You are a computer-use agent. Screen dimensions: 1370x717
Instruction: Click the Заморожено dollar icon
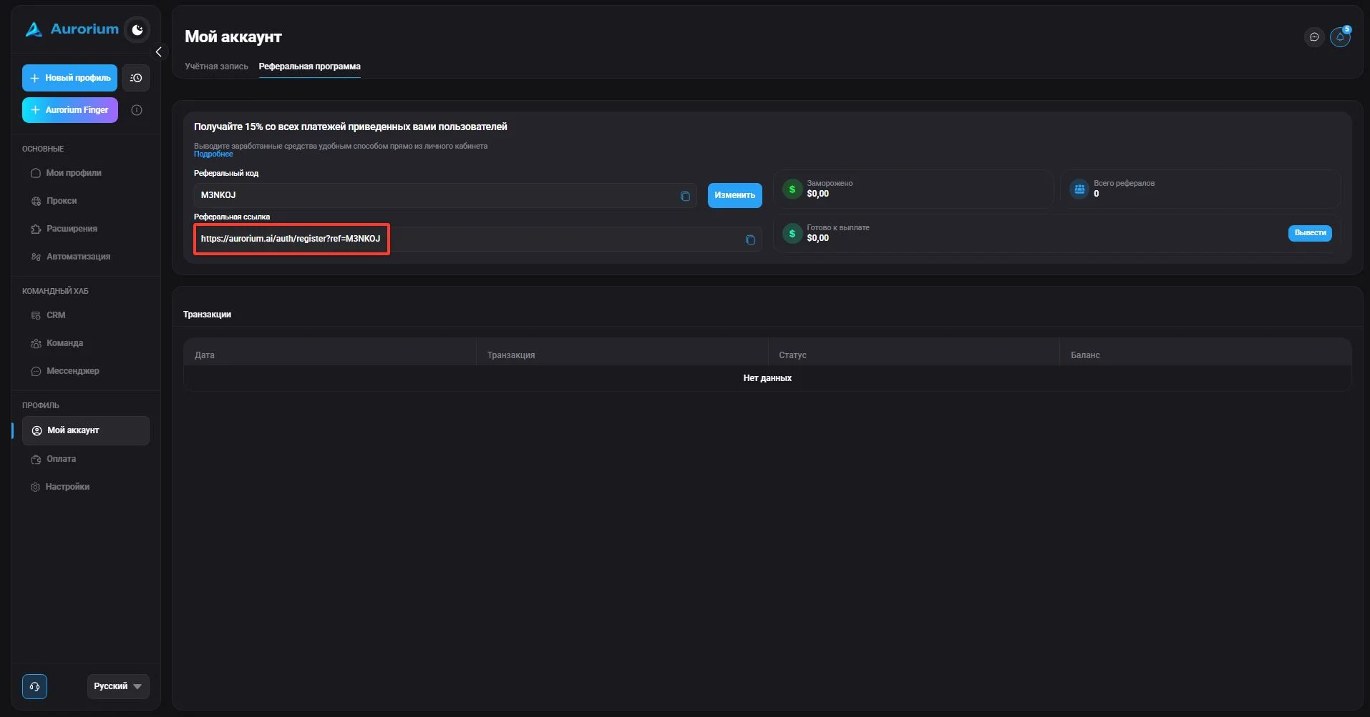[792, 189]
